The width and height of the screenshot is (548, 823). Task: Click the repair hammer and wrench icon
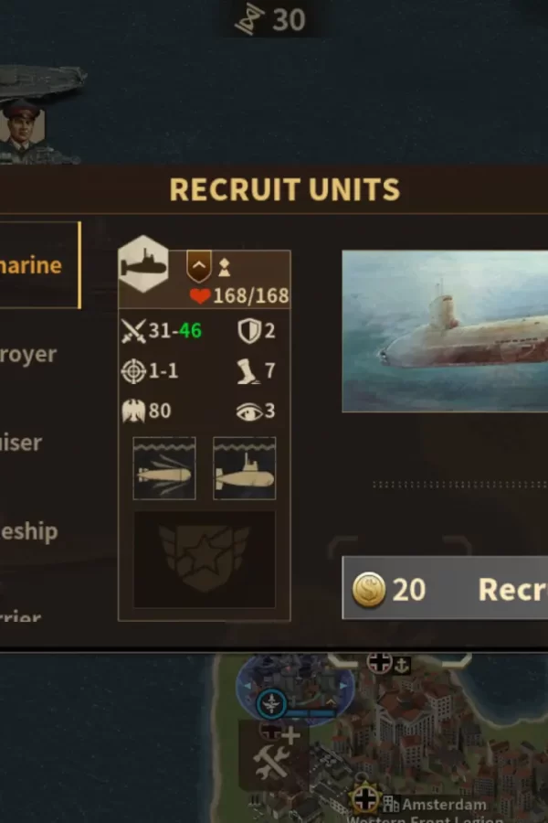[x=270, y=762]
